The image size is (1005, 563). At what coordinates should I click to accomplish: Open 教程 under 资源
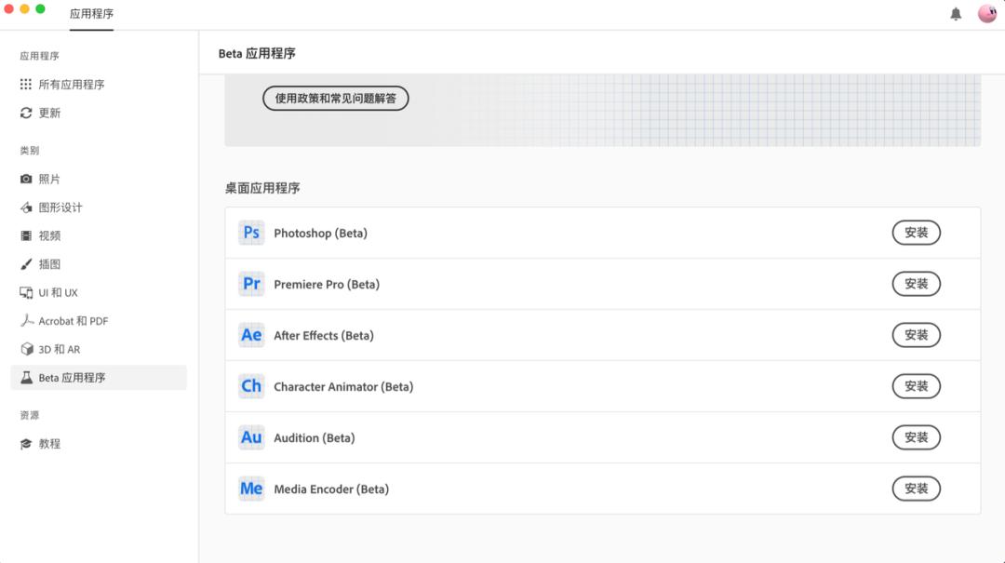tap(49, 444)
